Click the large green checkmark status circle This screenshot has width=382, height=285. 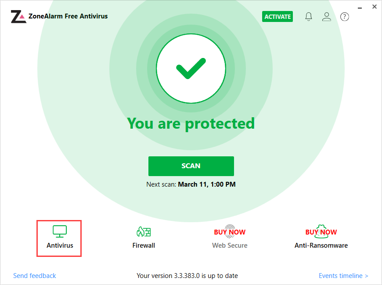coord(191,69)
